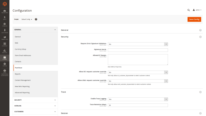Open Find Partners & Extensions
The image size is (206, 116).
tap(5, 72)
